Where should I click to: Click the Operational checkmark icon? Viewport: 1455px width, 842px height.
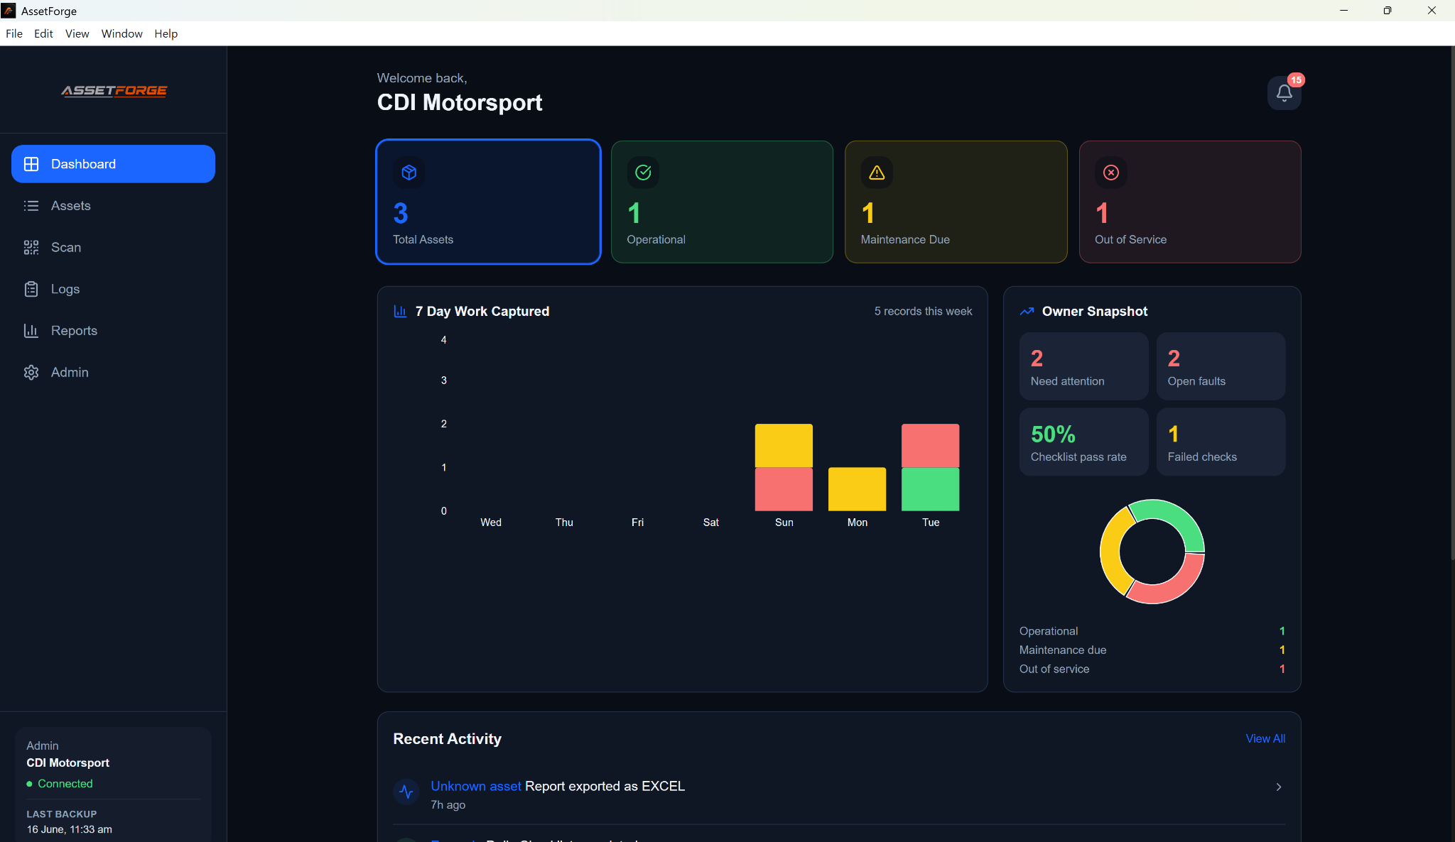[x=643, y=173]
